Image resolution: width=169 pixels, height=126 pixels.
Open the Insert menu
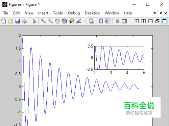pos(43,13)
